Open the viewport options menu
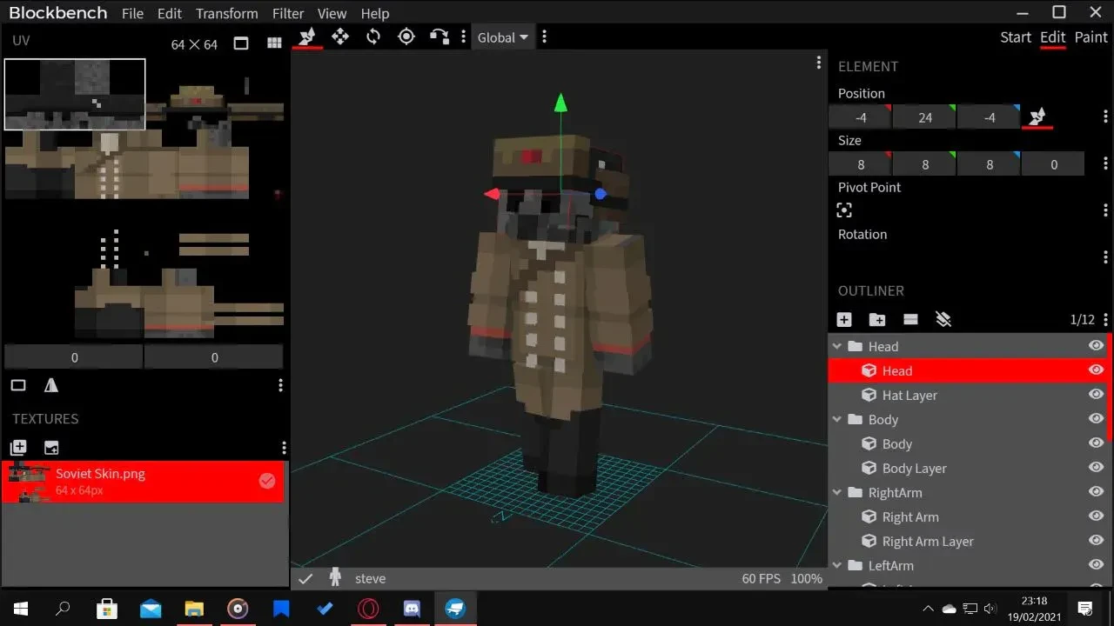 click(x=818, y=63)
